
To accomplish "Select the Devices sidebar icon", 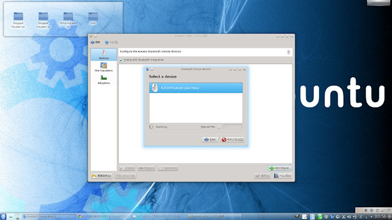I will [x=104, y=54].
